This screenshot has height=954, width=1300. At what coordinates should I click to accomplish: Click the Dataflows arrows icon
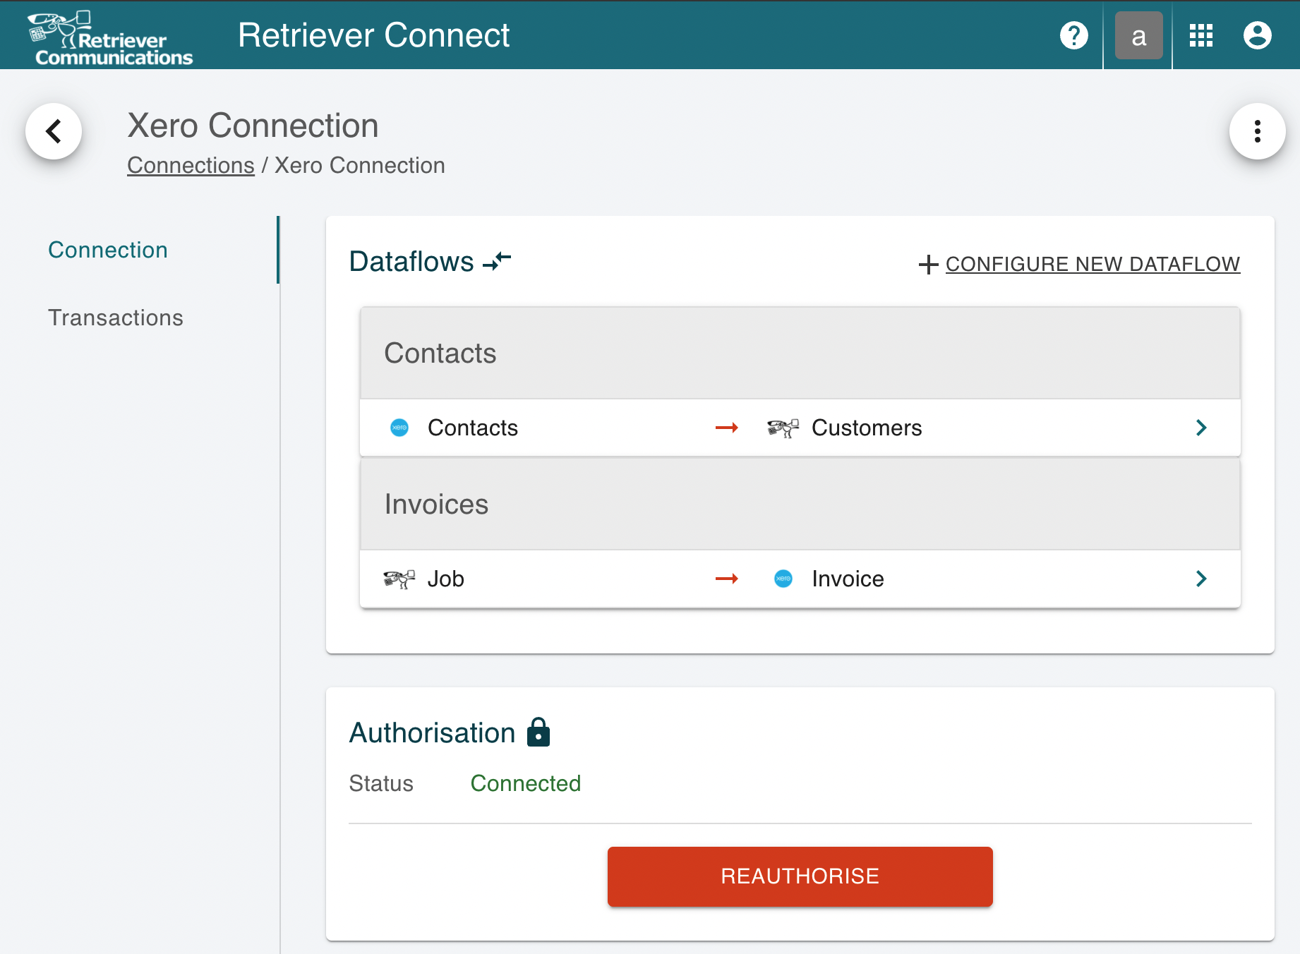coord(497,261)
